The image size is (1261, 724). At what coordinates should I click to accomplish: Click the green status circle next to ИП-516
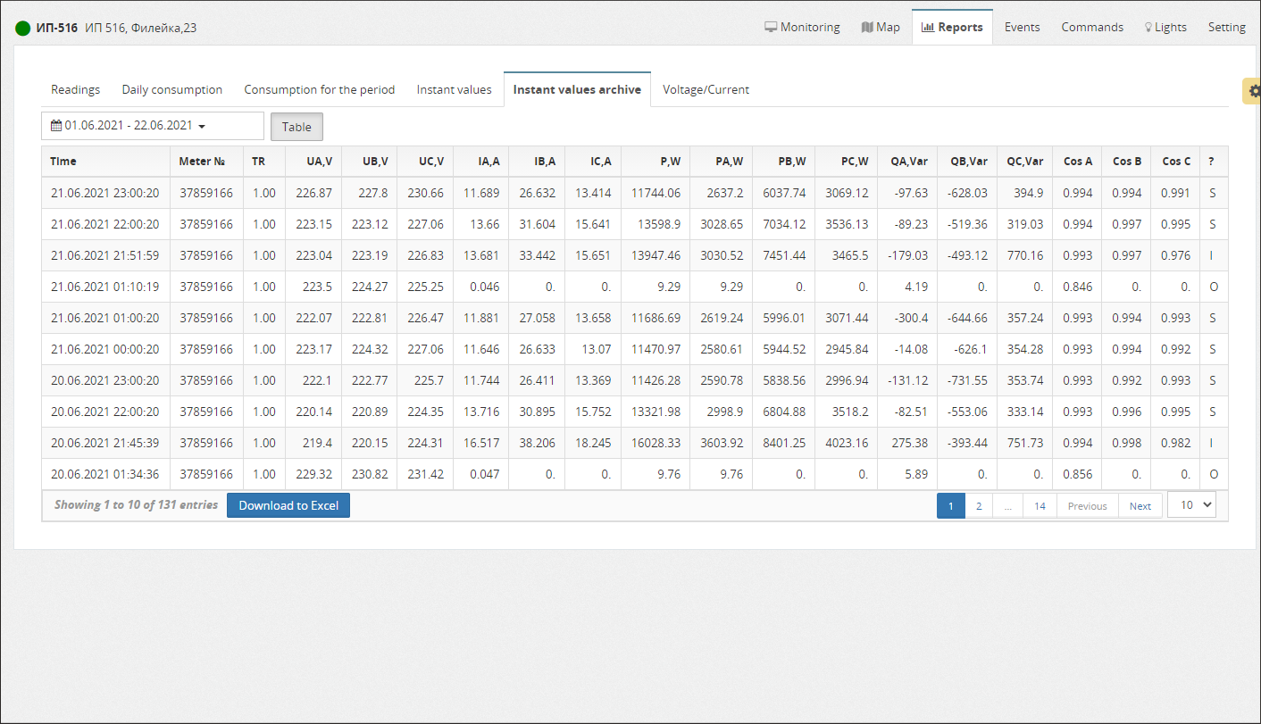23,28
